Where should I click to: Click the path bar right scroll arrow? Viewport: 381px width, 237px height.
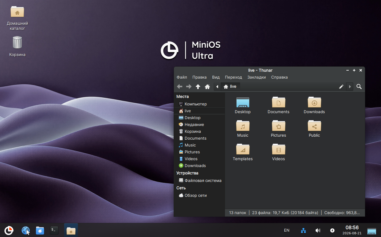(x=350, y=87)
